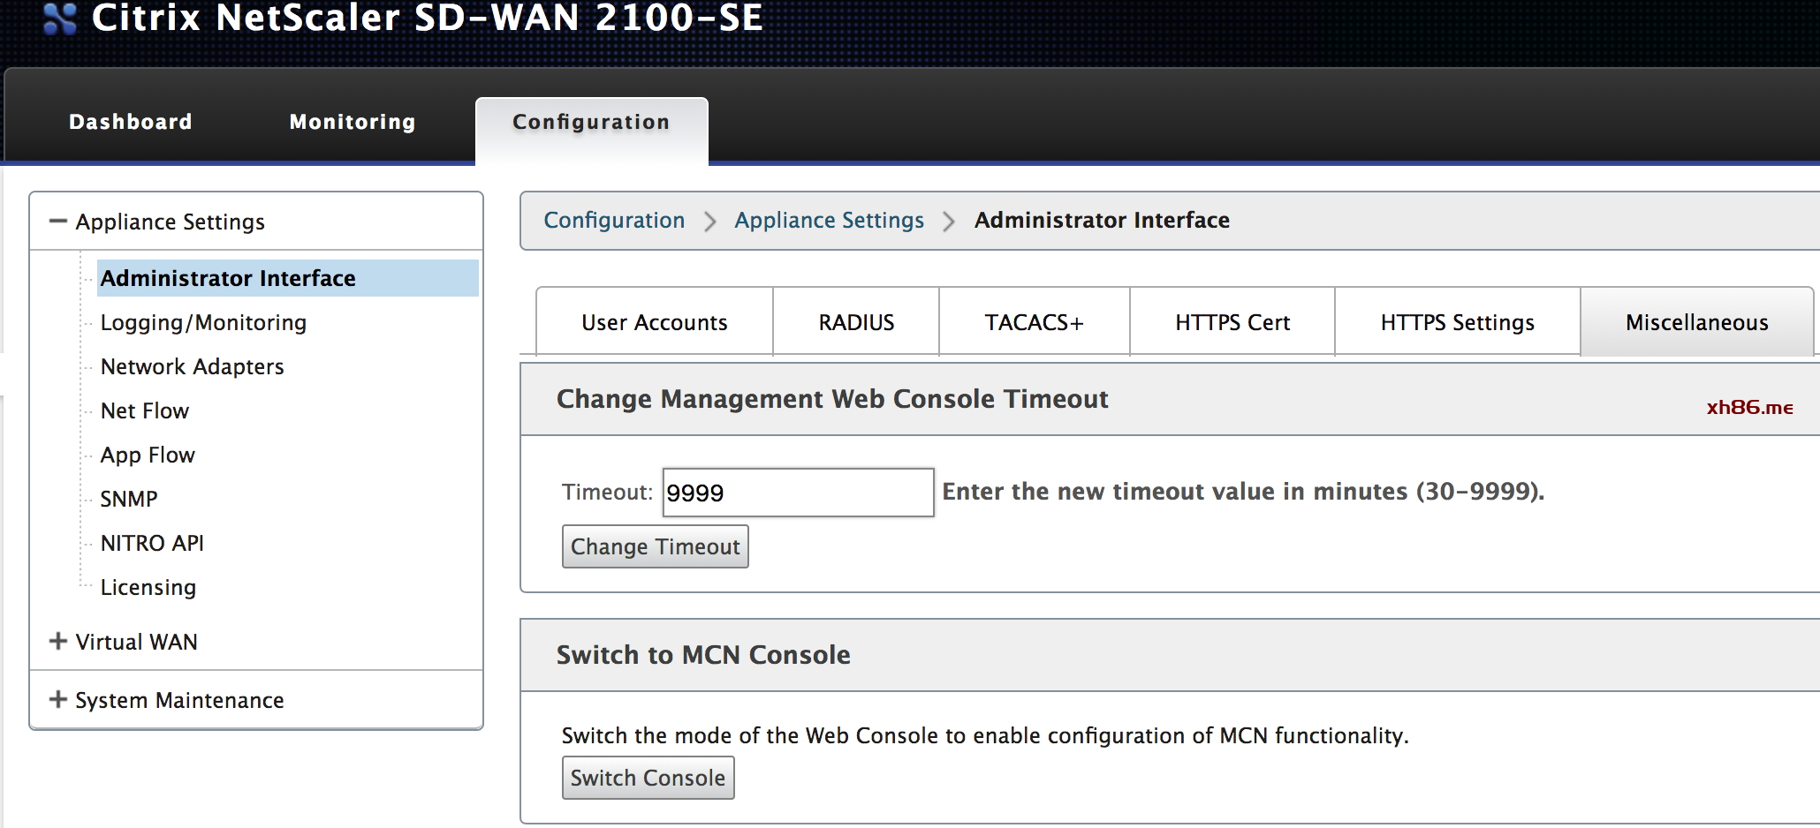Click the Switch Console button
The width and height of the screenshot is (1820, 828).
[x=648, y=778]
